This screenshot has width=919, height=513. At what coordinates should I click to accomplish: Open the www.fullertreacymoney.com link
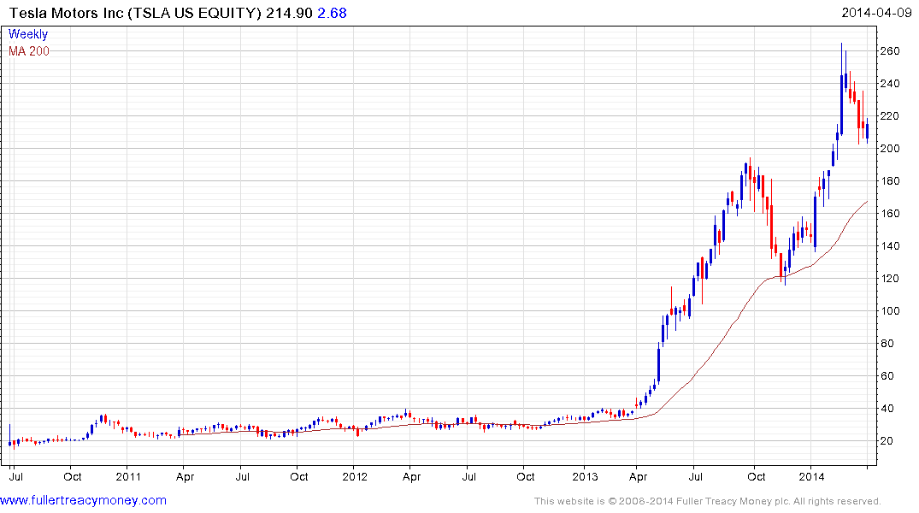[83, 500]
